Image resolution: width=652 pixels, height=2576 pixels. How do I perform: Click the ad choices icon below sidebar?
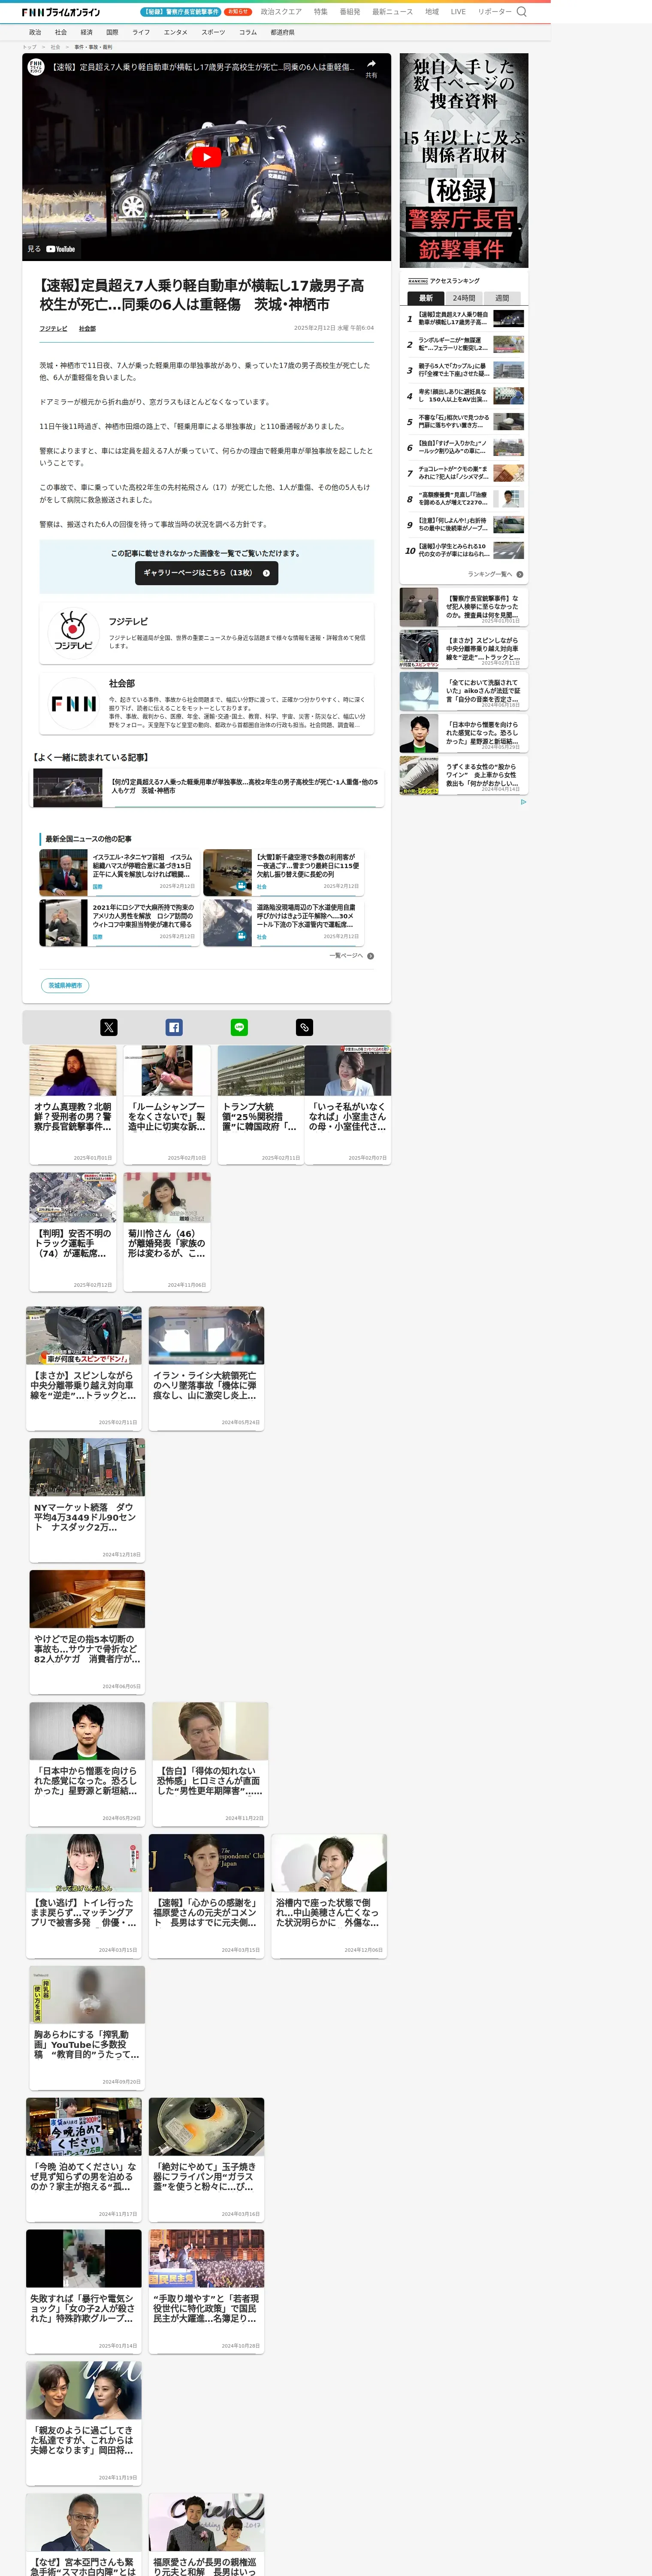[523, 802]
